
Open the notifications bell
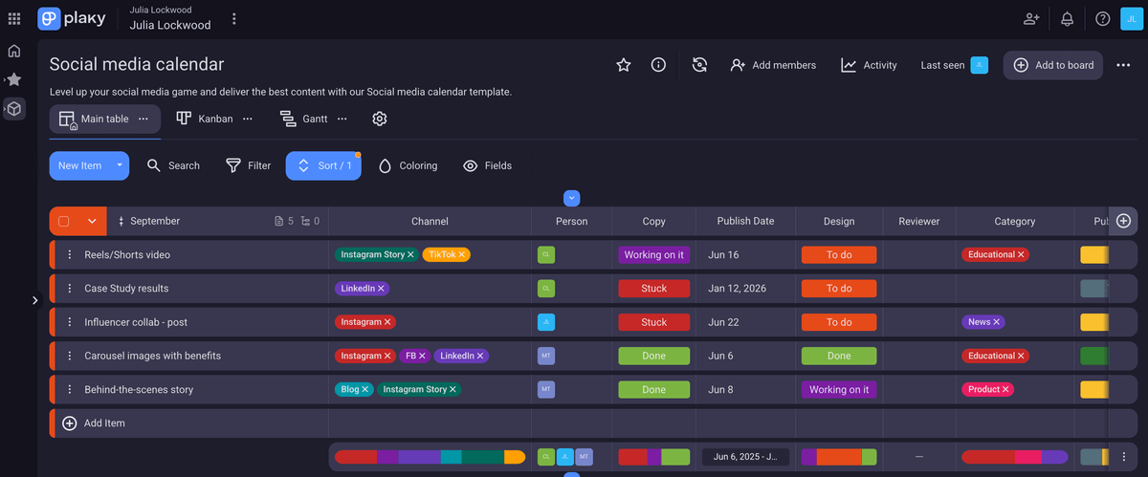point(1067,19)
